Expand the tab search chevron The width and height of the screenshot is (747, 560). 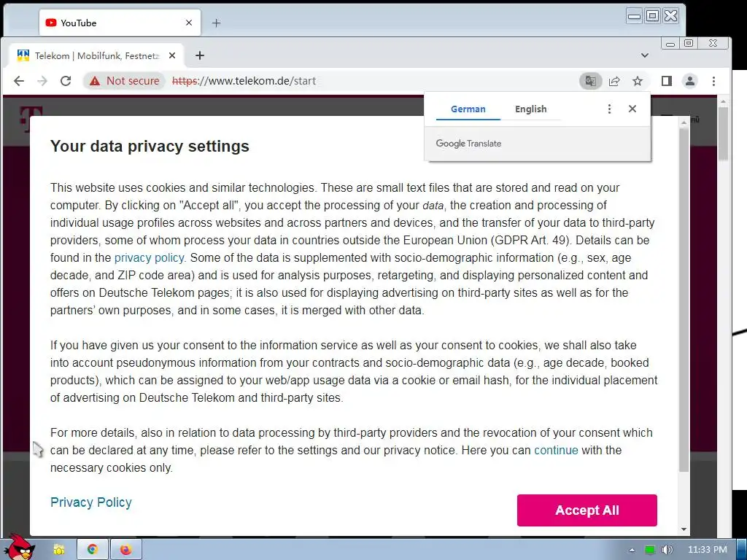[645, 55]
